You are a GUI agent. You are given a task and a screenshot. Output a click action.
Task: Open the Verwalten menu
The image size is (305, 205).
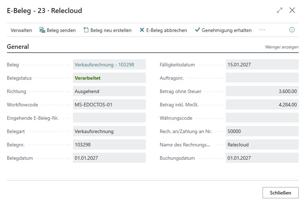[x=21, y=30]
